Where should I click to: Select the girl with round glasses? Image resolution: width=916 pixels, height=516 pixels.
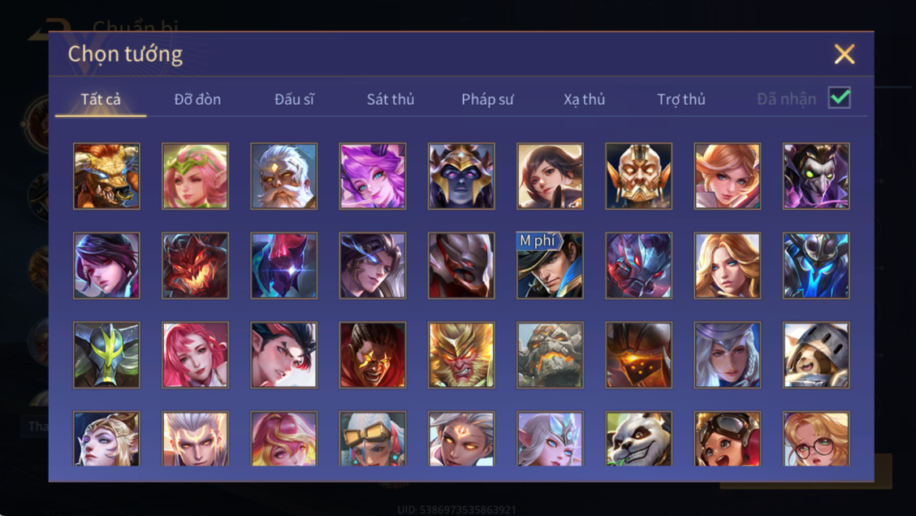[x=816, y=438]
